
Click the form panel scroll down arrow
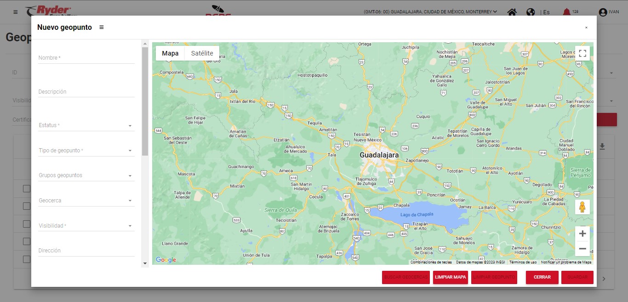point(145,263)
